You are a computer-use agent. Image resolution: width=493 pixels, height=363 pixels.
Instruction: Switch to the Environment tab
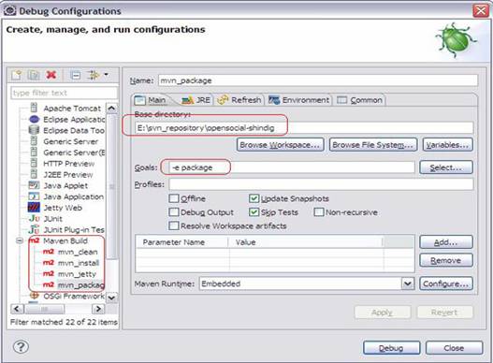pyautogui.click(x=299, y=100)
